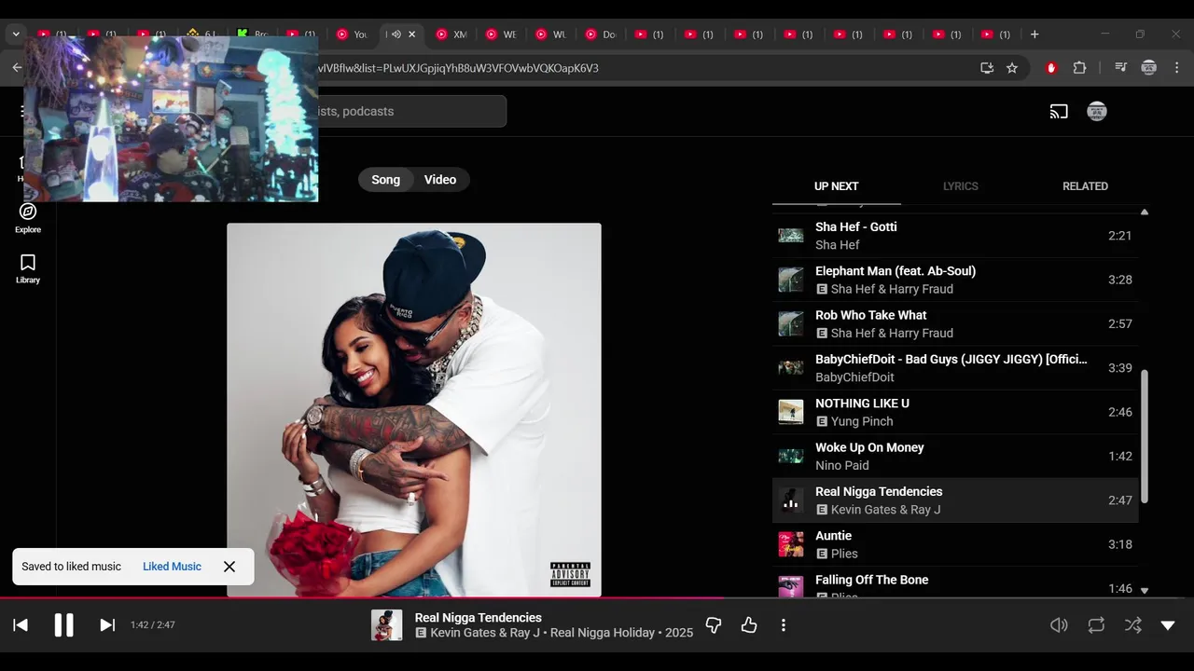Viewport: 1194px width, 671px height.
Task: Open Explore in the sidebar
Action: click(28, 219)
